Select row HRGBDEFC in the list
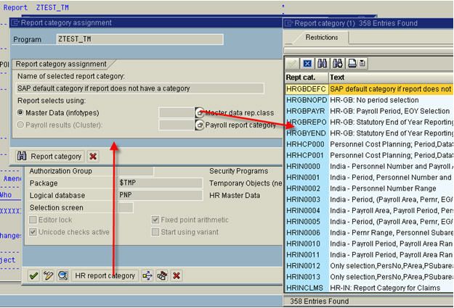This screenshot has height=308, width=454. pyautogui.click(x=369, y=89)
